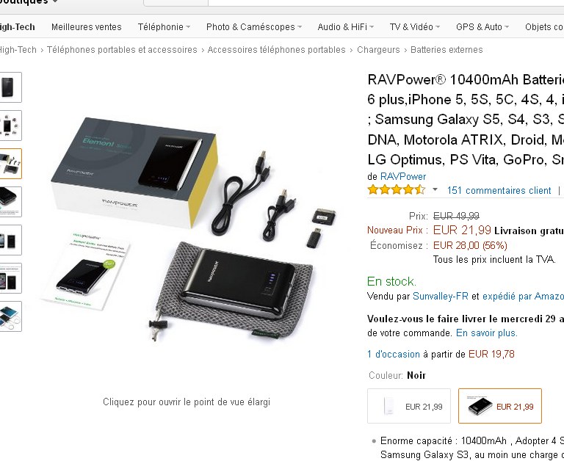564x461 pixels.
Task: Open Meilleures ventes tab
Action: tap(87, 27)
